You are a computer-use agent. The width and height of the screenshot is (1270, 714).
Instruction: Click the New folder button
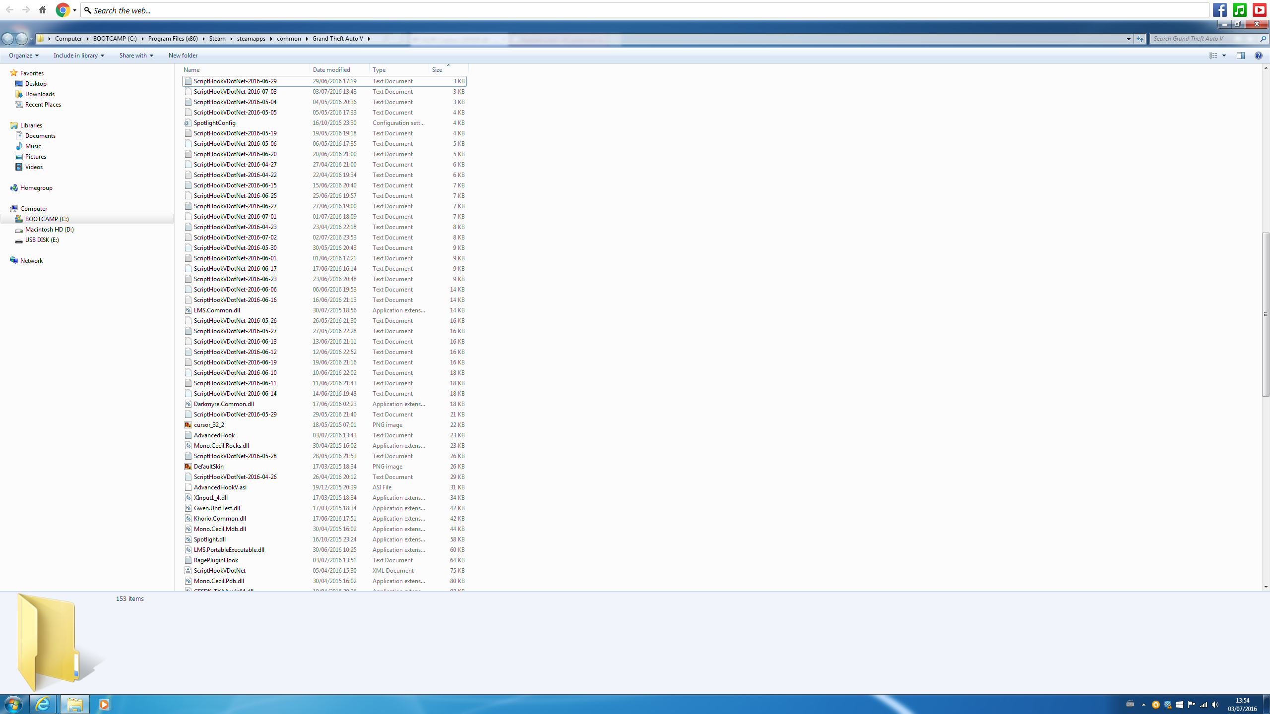pos(183,56)
